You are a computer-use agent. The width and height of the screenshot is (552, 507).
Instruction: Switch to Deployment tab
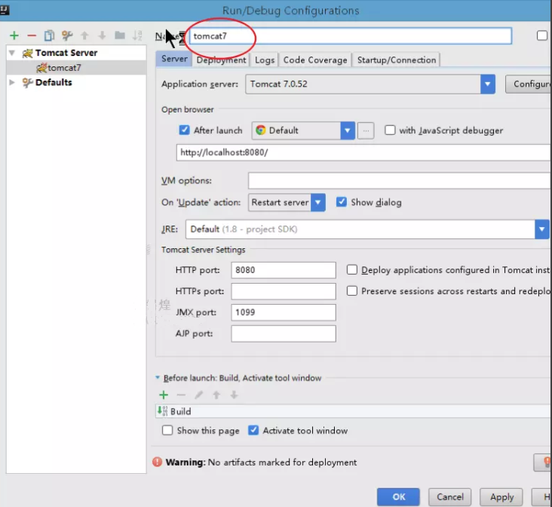coord(221,60)
